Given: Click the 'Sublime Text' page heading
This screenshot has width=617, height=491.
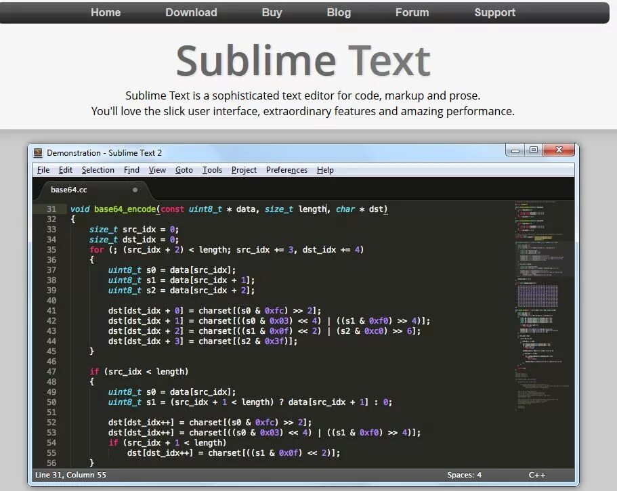Looking at the screenshot, I should click(x=303, y=60).
